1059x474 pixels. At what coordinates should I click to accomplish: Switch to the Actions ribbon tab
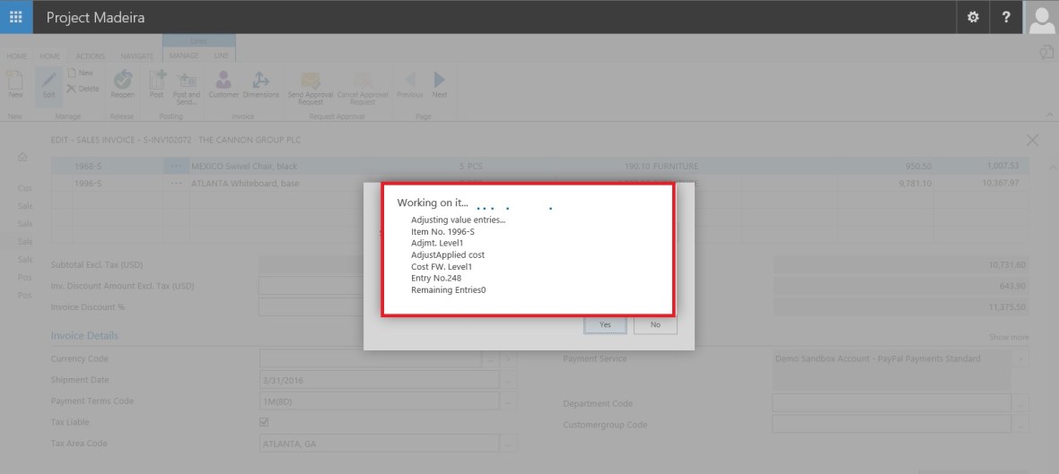89,56
